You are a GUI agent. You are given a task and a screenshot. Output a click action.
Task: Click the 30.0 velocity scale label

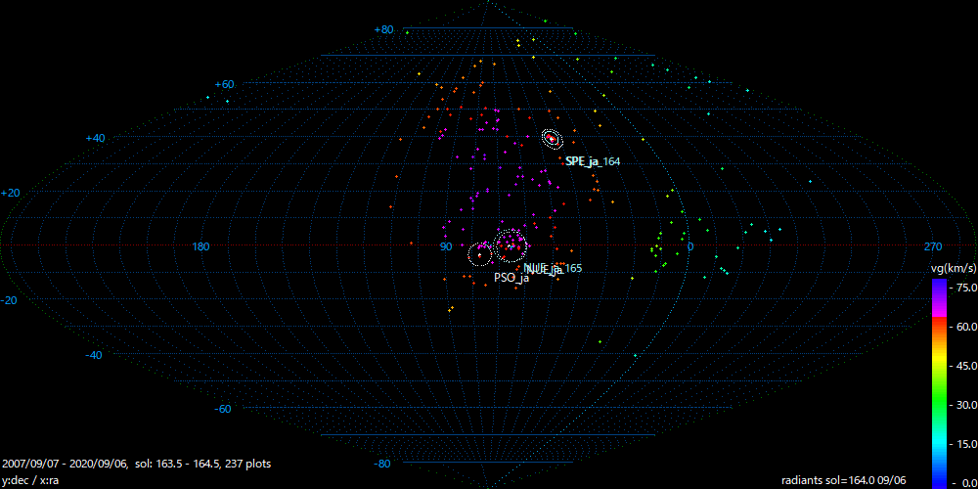[x=965, y=405]
